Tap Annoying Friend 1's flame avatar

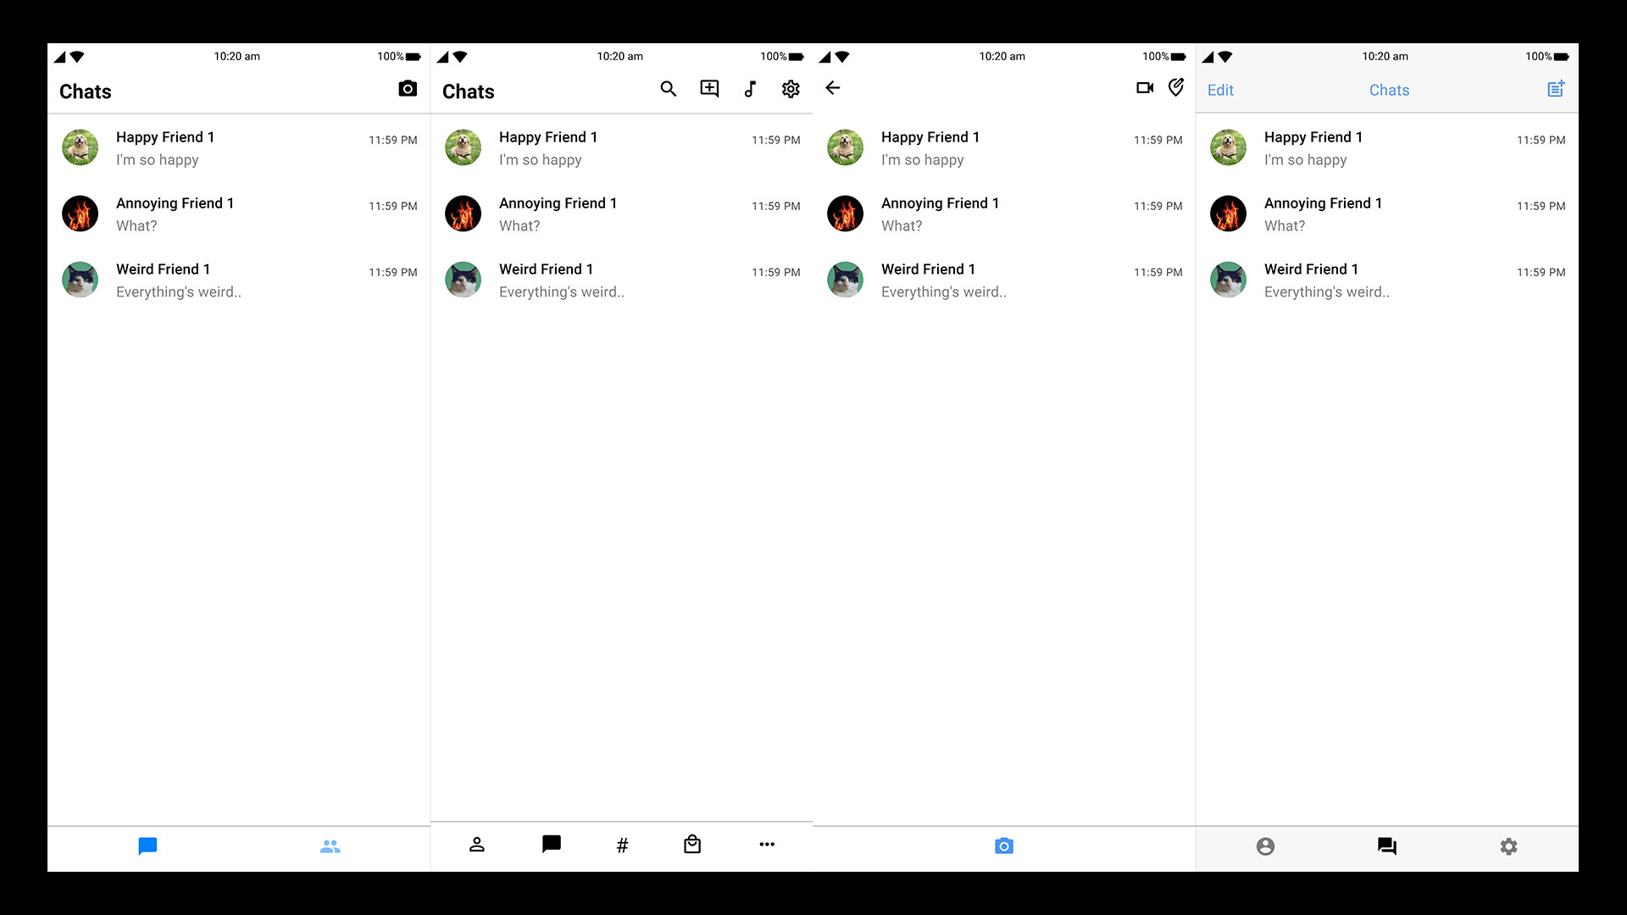pyautogui.click(x=80, y=213)
